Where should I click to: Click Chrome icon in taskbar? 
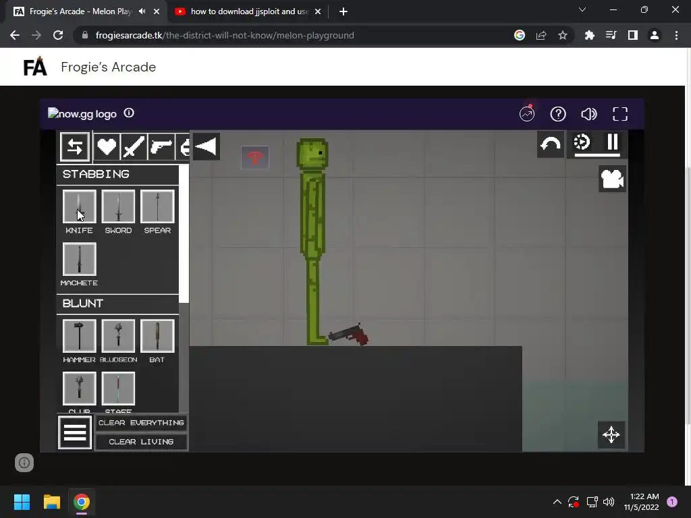tap(82, 502)
